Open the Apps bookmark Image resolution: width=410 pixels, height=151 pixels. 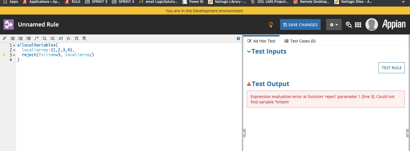[11, 2]
